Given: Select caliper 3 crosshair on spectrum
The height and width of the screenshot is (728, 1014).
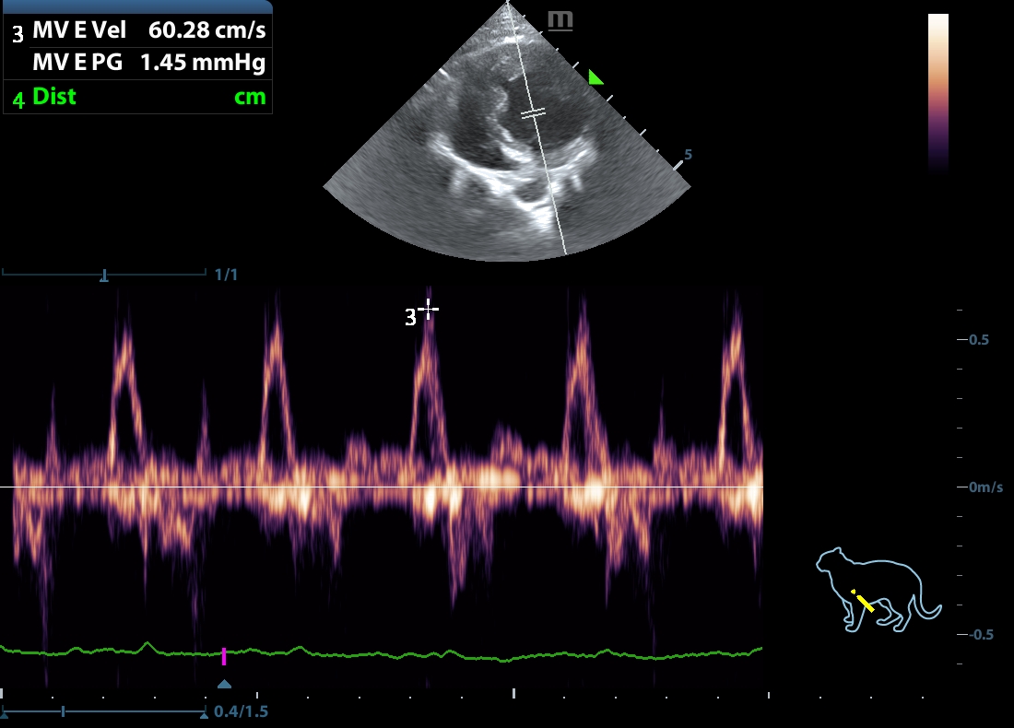Looking at the screenshot, I should coord(428,311).
